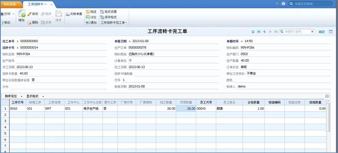Switch to the 我的桌面 tab

(10, 4)
